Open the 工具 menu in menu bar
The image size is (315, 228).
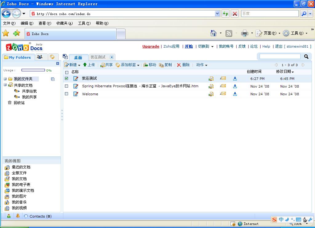coord(84,23)
